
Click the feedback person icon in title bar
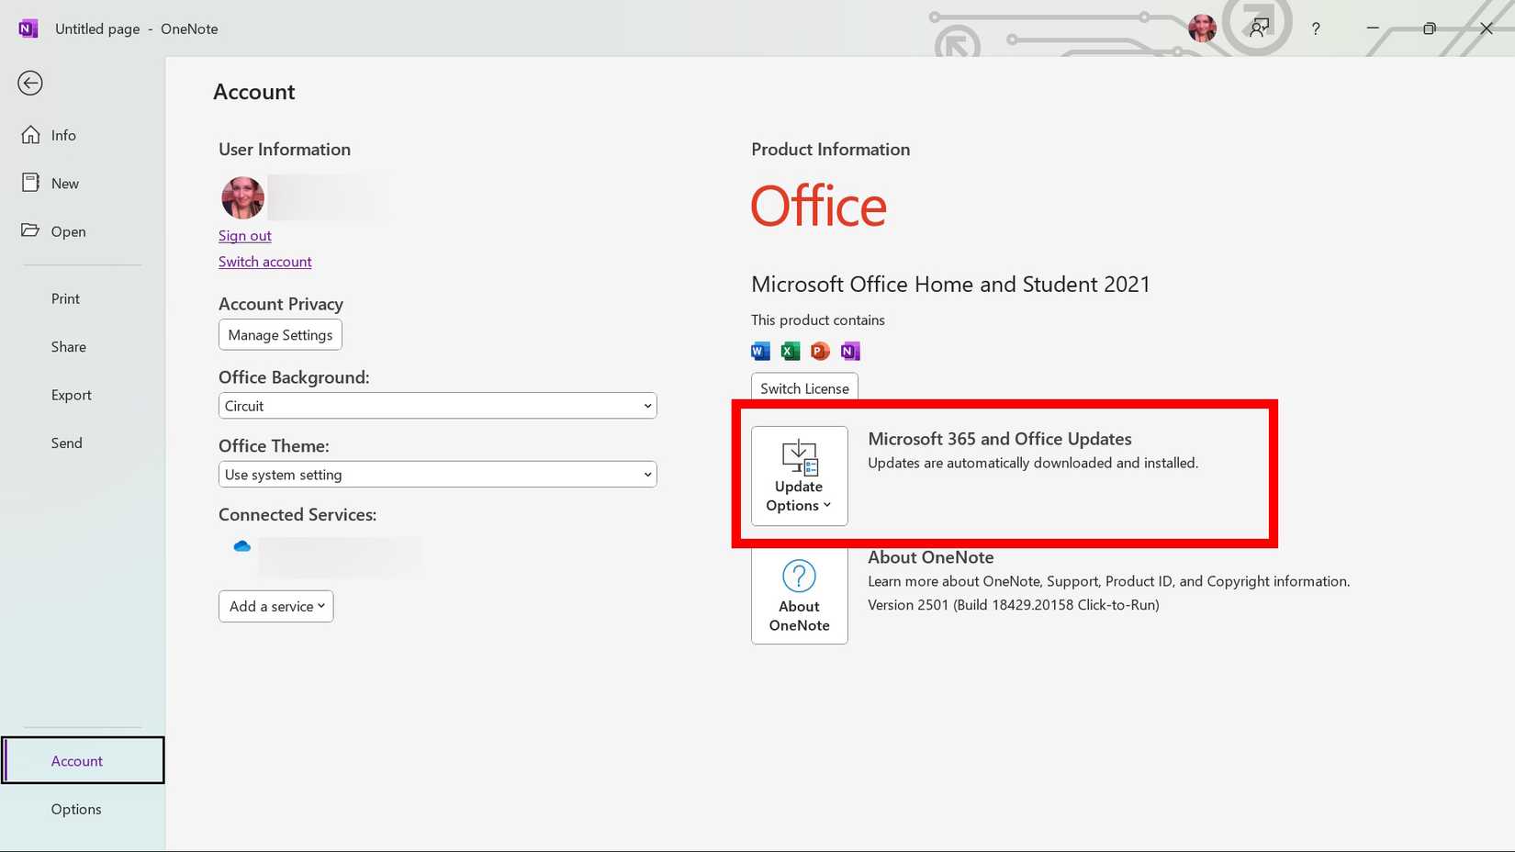(x=1259, y=28)
